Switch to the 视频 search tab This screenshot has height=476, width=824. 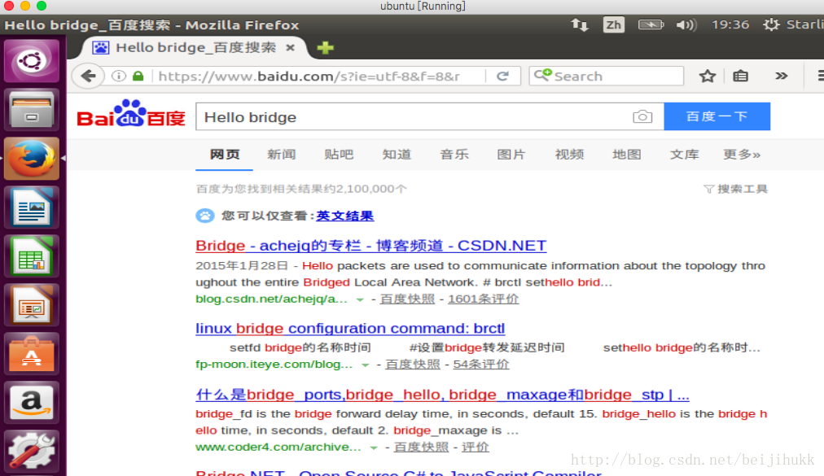pyautogui.click(x=570, y=155)
